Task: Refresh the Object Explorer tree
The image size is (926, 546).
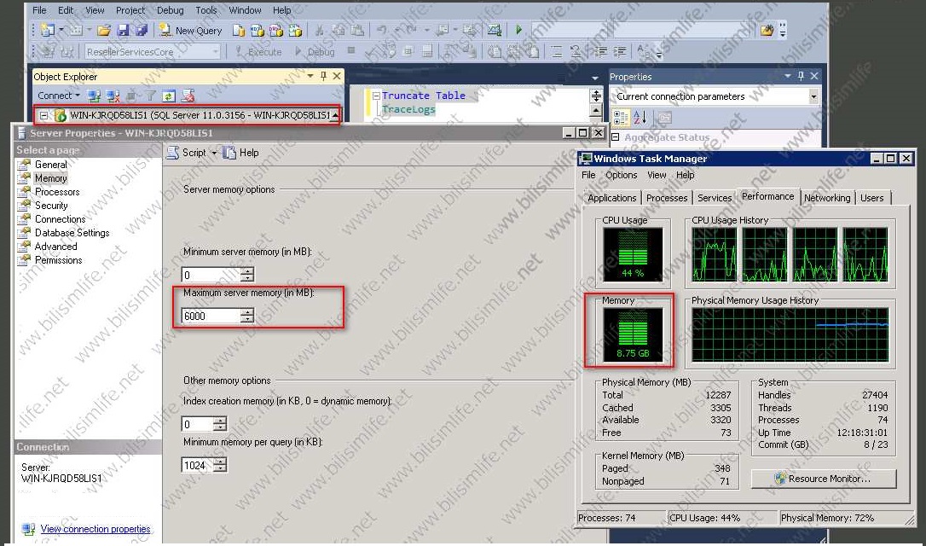Action: pos(169,96)
